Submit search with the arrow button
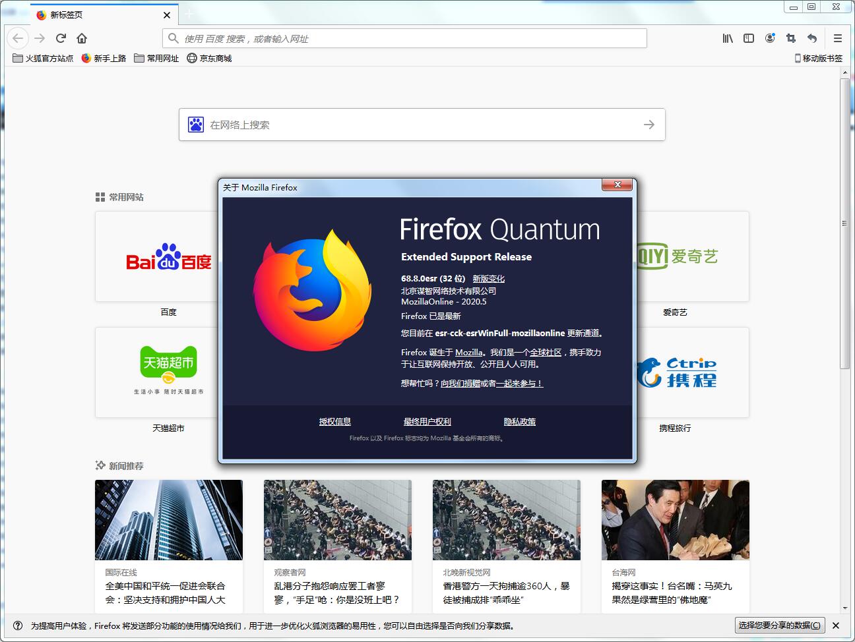The height and width of the screenshot is (642, 855). [x=649, y=125]
